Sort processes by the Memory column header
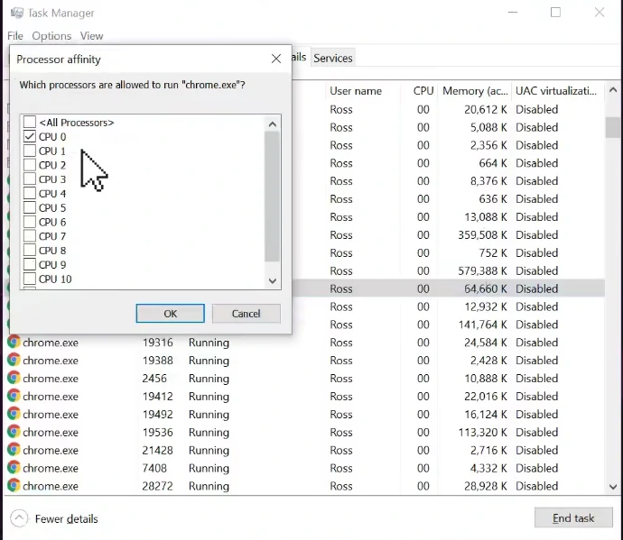The width and height of the screenshot is (623, 540). pos(475,91)
